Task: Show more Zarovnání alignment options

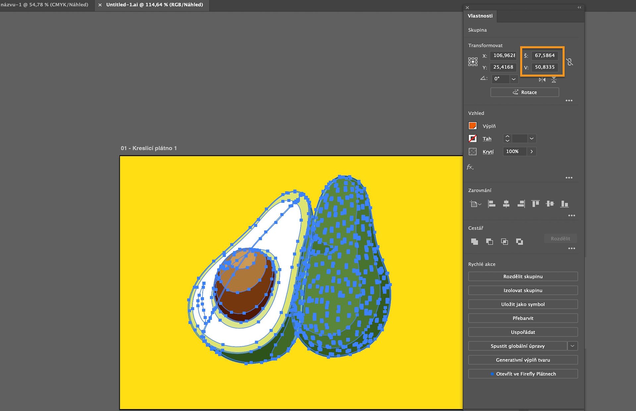Action: (571, 215)
